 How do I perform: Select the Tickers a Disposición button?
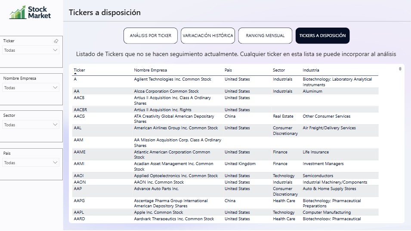(x=322, y=36)
